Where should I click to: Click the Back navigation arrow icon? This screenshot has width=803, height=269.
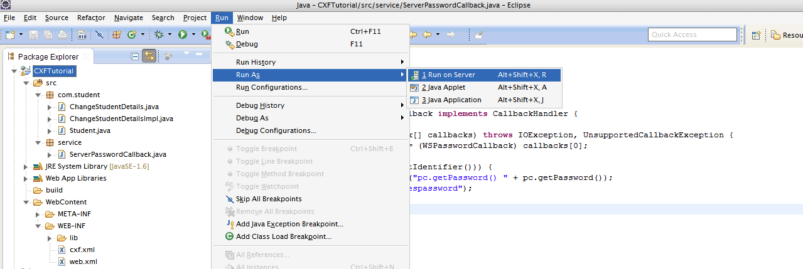[428, 34]
